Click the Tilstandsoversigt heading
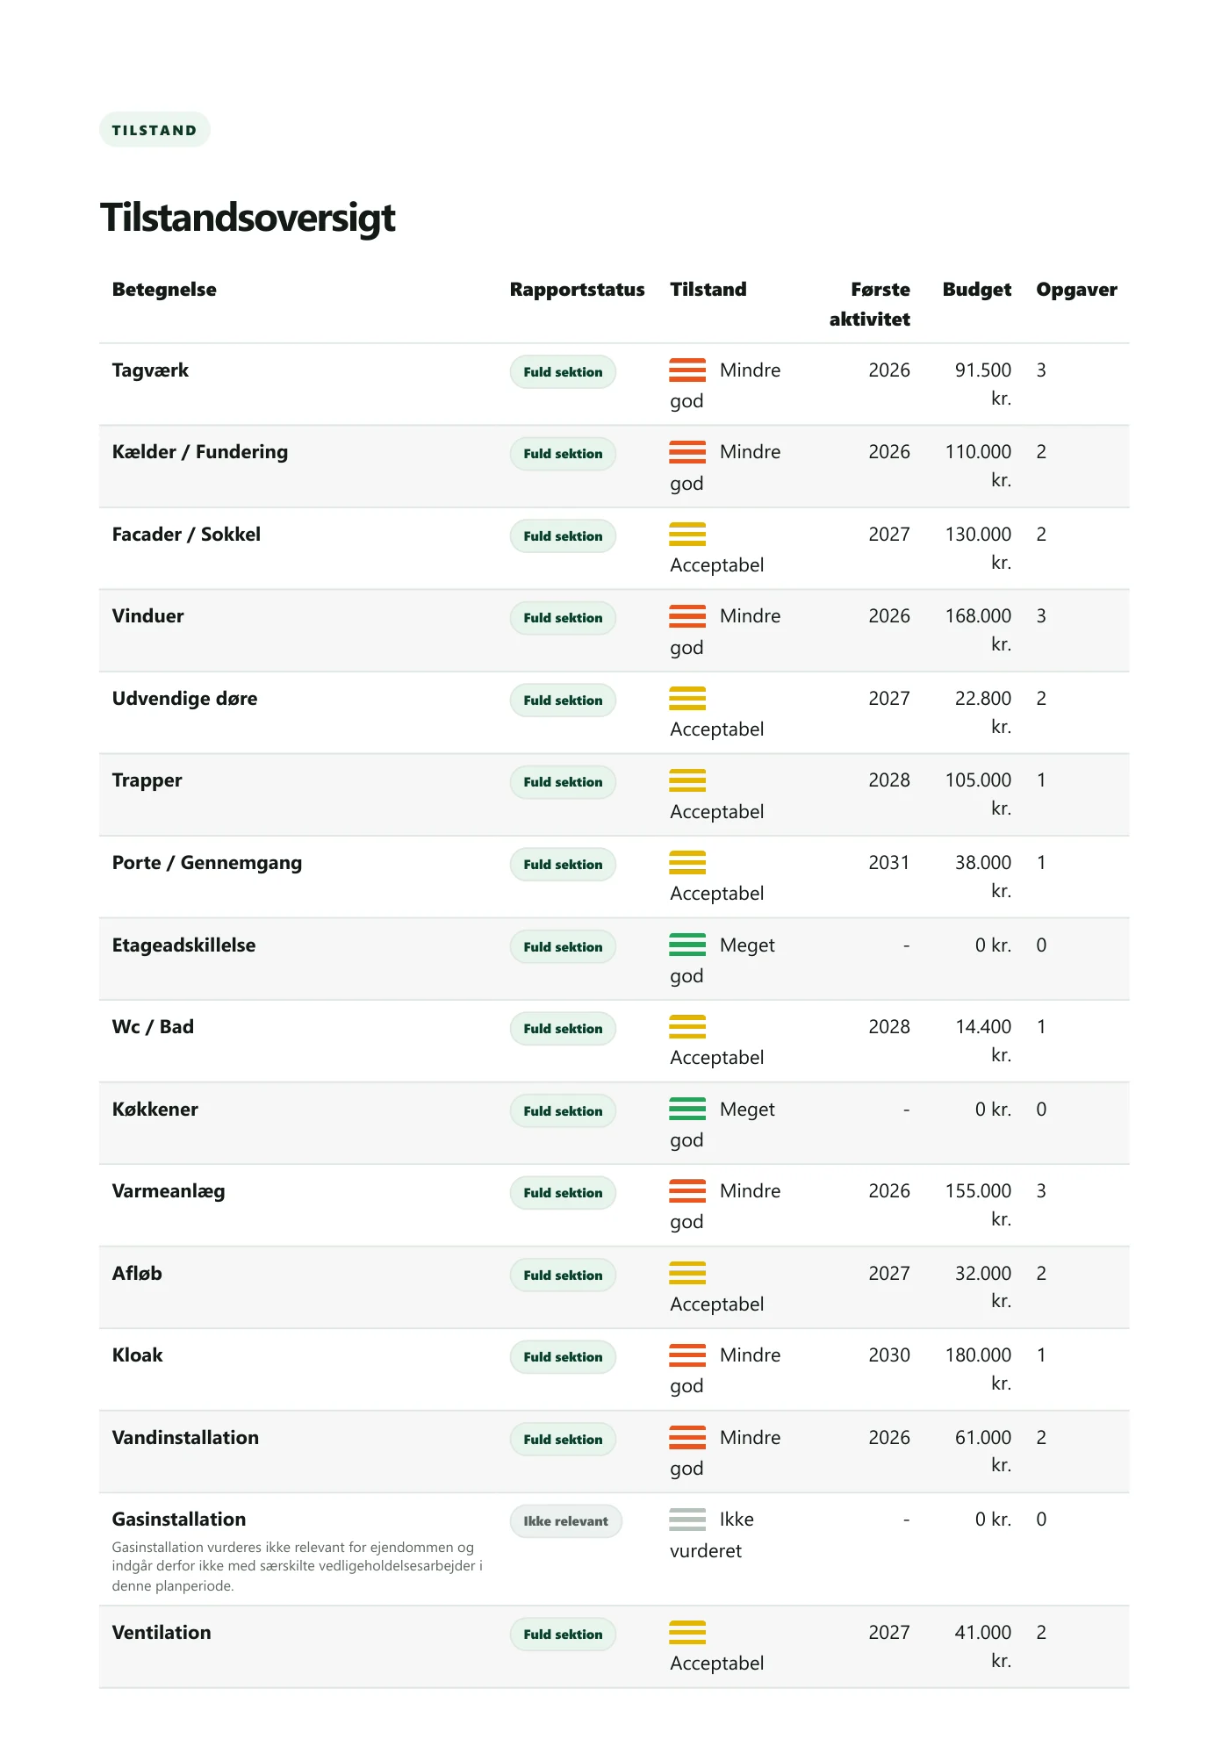The width and height of the screenshot is (1229, 1739). [x=248, y=218]
